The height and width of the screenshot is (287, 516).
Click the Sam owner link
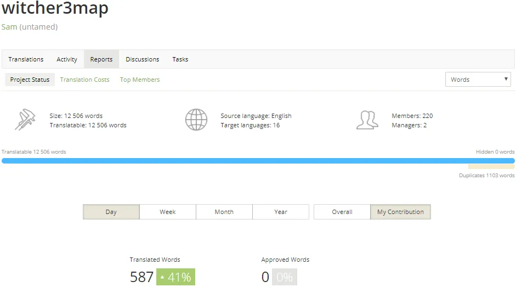[x=9, y=27]
